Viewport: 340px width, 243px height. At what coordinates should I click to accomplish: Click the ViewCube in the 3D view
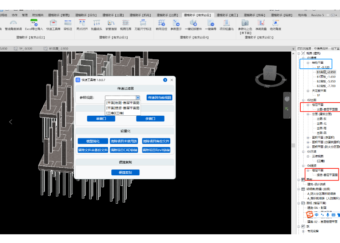270,72
